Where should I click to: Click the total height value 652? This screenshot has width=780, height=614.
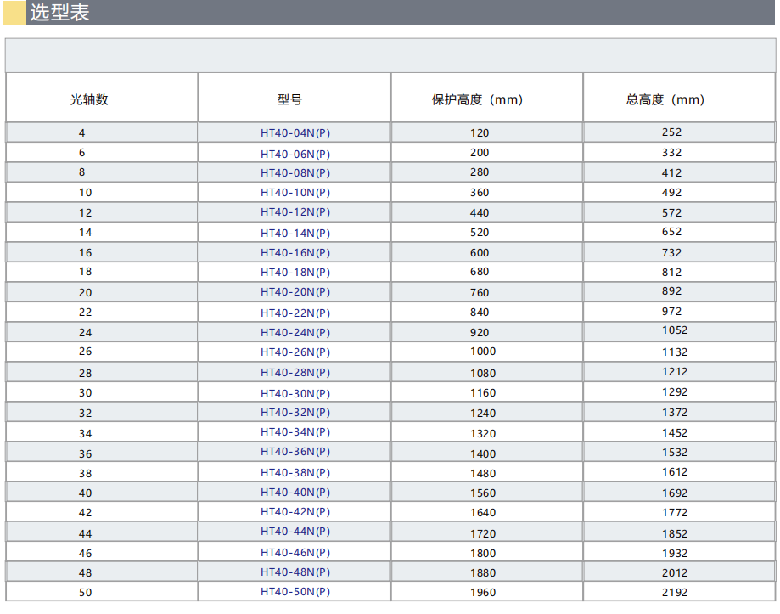coord(671,232)
